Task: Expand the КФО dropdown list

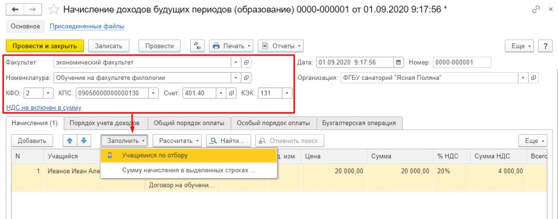Action: 47,93
